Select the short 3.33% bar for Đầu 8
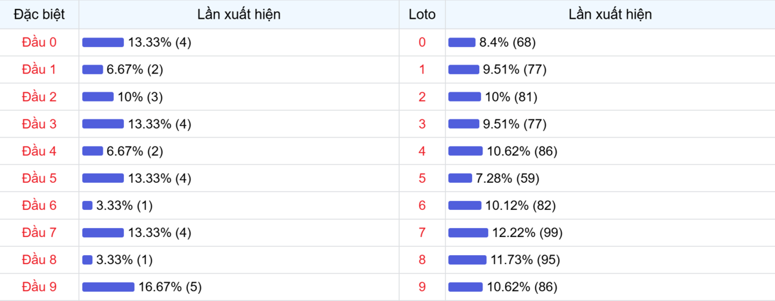The image size is (775, 301). (x=87, y=260)
